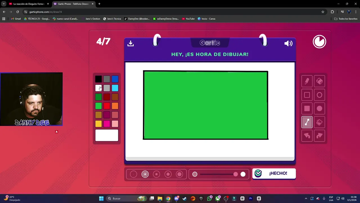Screen dimensions: 360x203
Task: Select the fourth brush size
Action: [x=168, y=174]
